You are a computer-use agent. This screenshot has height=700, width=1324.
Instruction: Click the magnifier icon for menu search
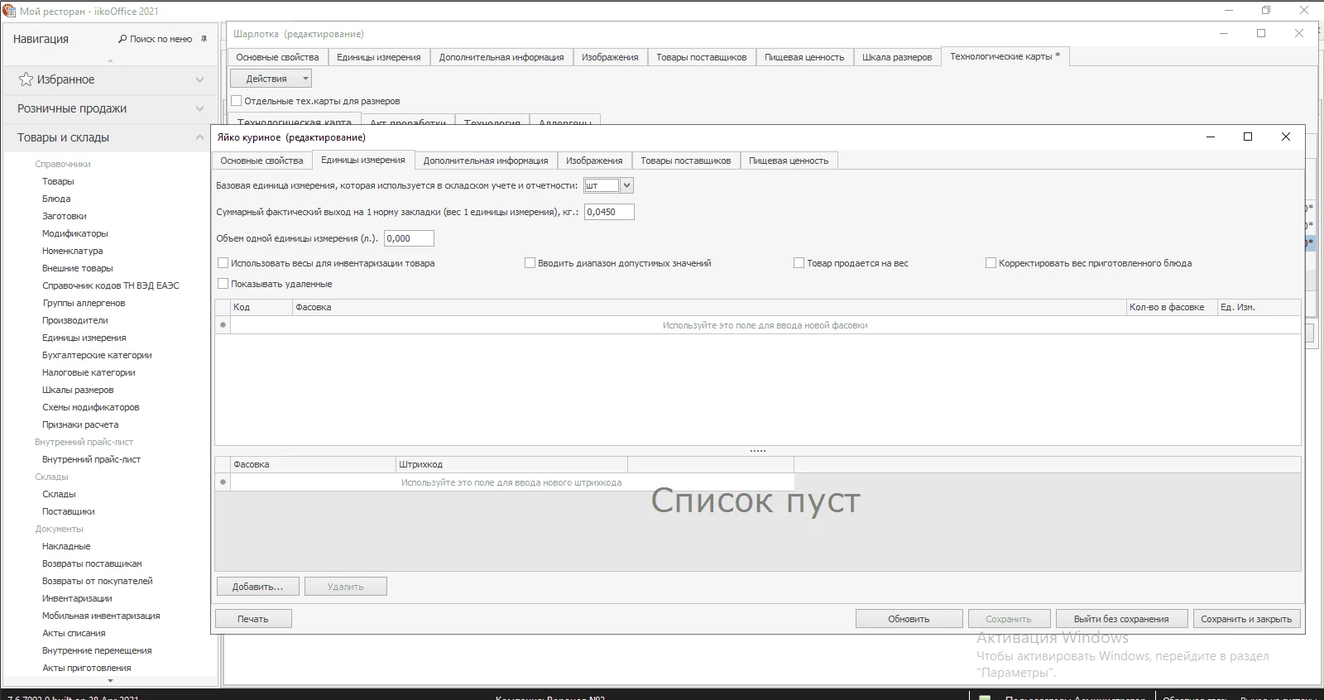[122, 39]
